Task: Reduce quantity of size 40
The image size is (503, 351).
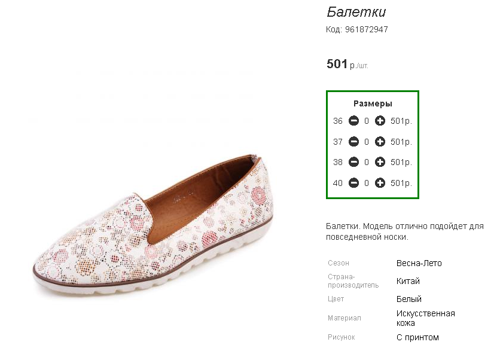Action: coord(353,183)
